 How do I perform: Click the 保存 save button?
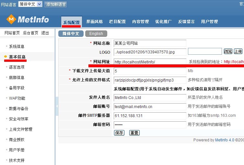(119, 133)
